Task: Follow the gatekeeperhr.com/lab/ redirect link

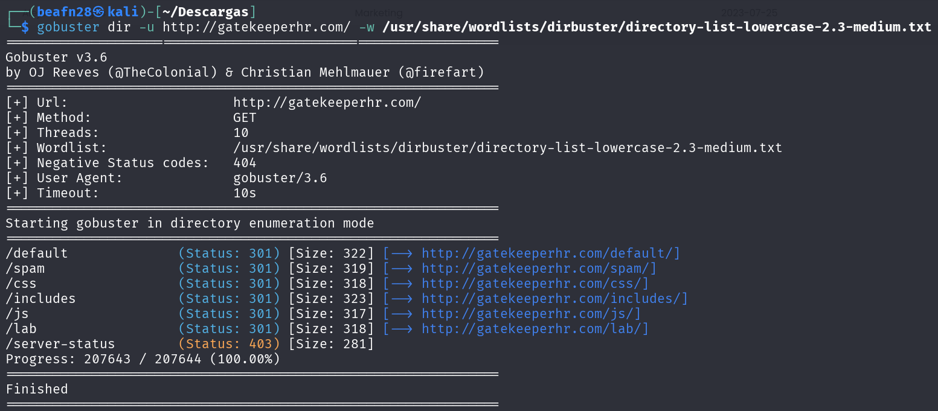Action: [x=535, y=329]
